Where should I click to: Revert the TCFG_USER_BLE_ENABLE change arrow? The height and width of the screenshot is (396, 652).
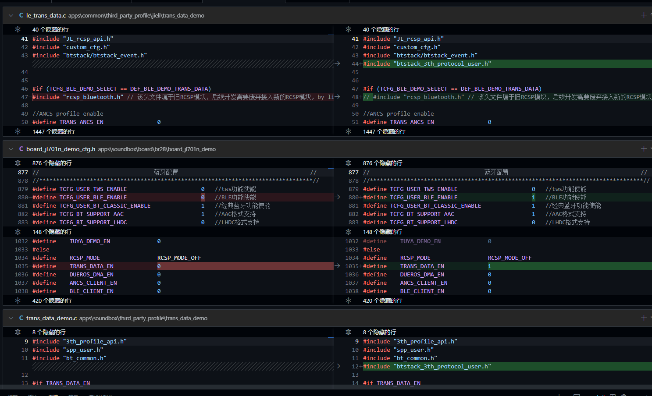[x=337, y=197]
